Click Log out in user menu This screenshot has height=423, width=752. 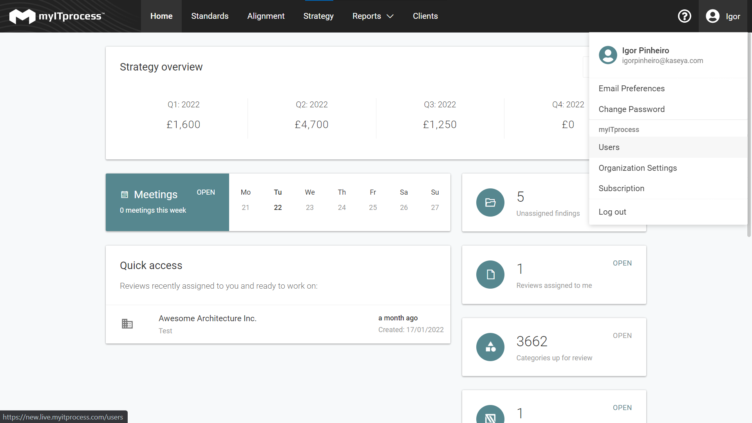point(668,212)
